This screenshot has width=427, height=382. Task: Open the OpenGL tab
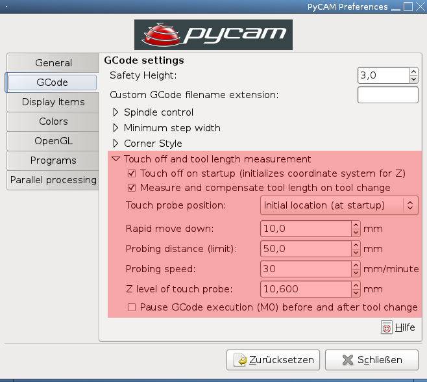click(53, 141)
